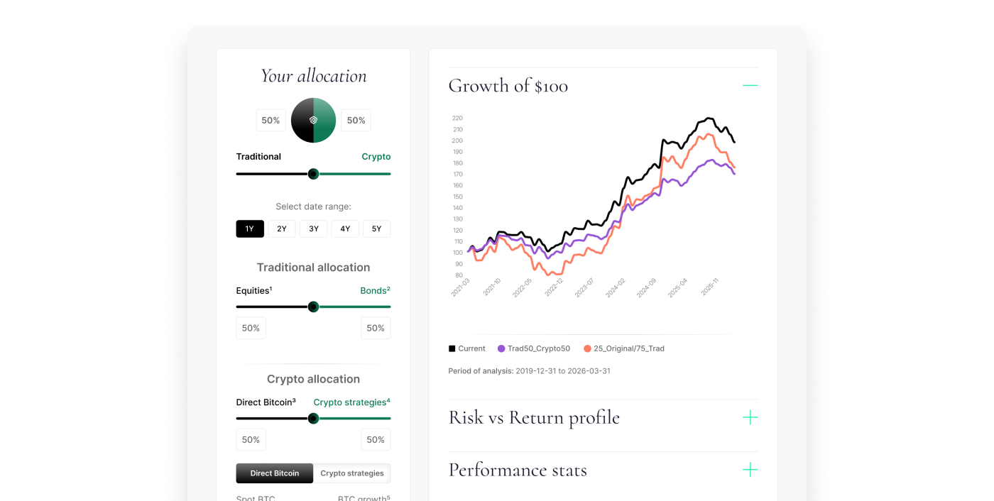Expand Performance stats section plus icon
The height and width of the screenshot is (501, 994).
[750, 470]
